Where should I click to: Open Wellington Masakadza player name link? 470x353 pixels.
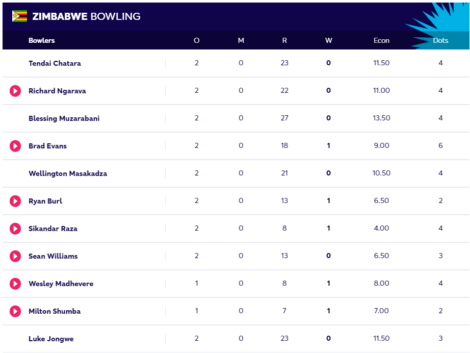tap(68, 173)
